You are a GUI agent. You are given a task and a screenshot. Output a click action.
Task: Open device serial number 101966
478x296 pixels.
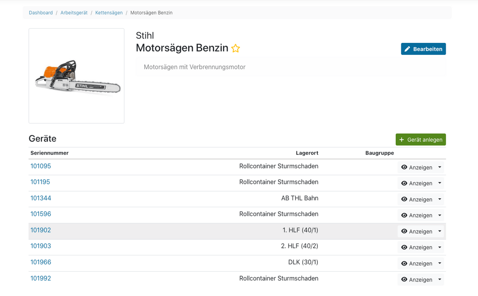(x=41, y=262)
